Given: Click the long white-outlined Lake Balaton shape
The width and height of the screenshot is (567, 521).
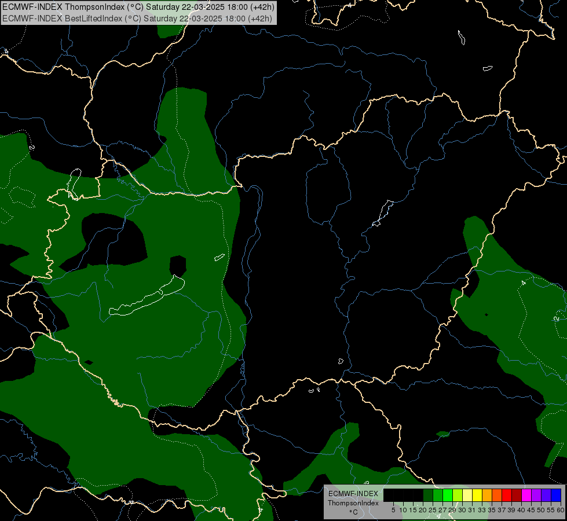Looking at the screenshot, I should pos(147,296).
